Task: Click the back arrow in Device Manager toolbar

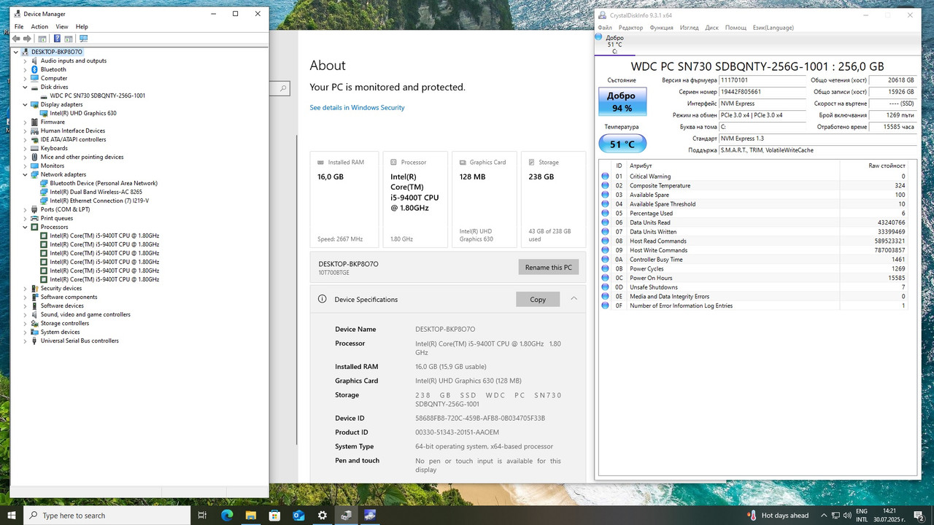Action: 16,39
